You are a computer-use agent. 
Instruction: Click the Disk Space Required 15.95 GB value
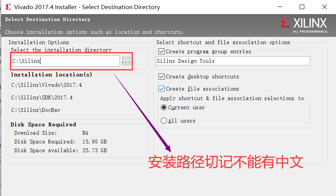(94, 142)
